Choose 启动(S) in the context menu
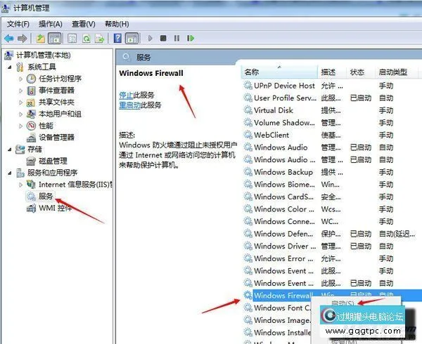Image resolution: width=422 pixels, height=344 pixels. (343, 303)
